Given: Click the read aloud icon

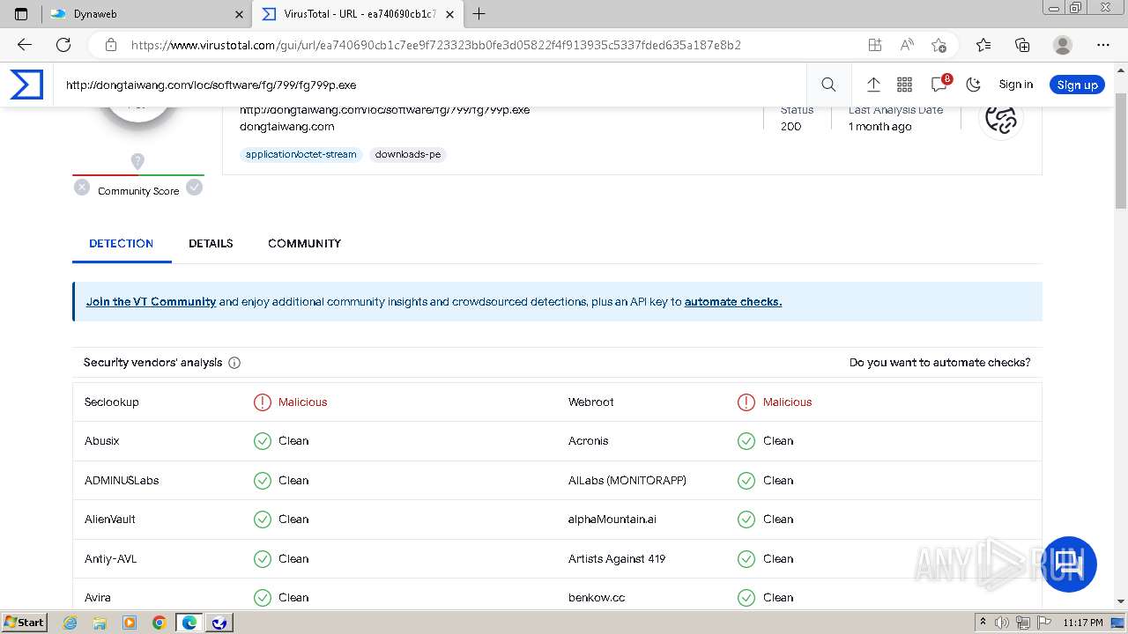Looking at the screenshot, I should click(906, 45).
